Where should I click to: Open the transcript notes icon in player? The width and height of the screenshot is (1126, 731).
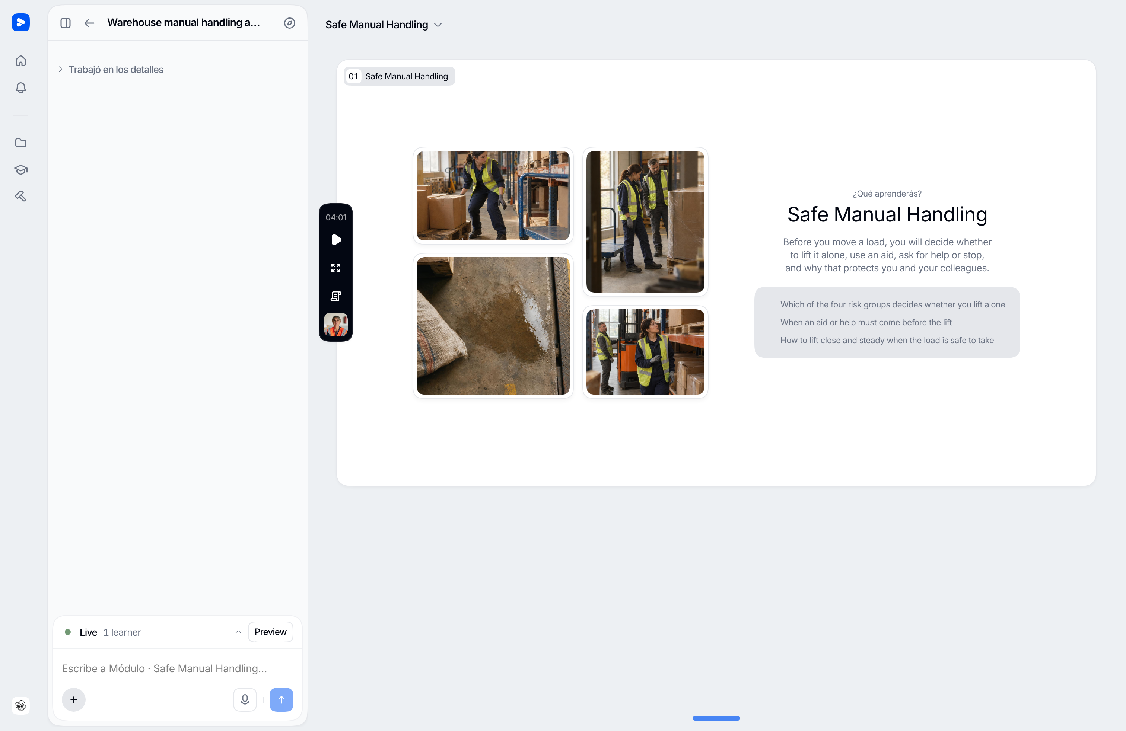coord(336,296)
